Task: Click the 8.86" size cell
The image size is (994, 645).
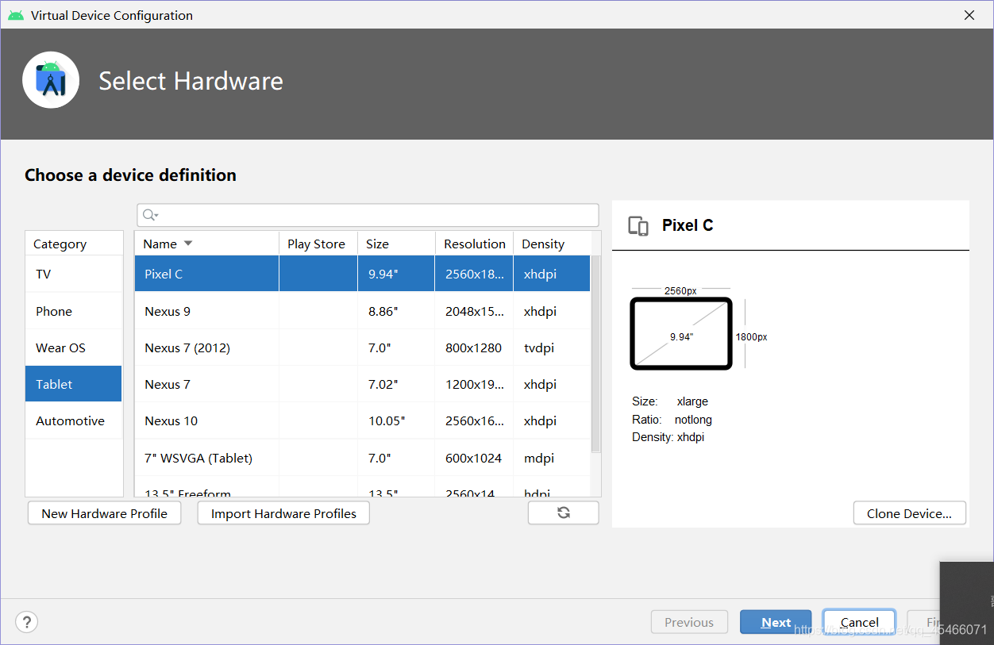Action: pos(396,311)
